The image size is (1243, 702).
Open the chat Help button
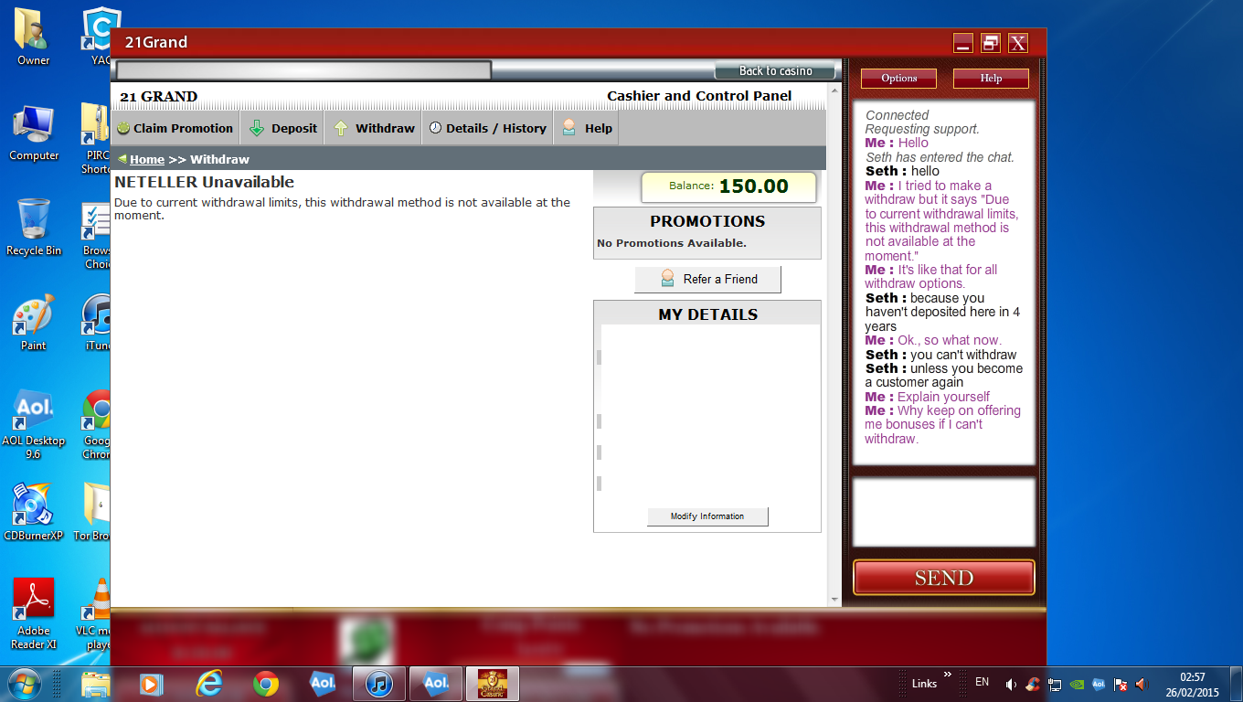(x=991, y=79)
